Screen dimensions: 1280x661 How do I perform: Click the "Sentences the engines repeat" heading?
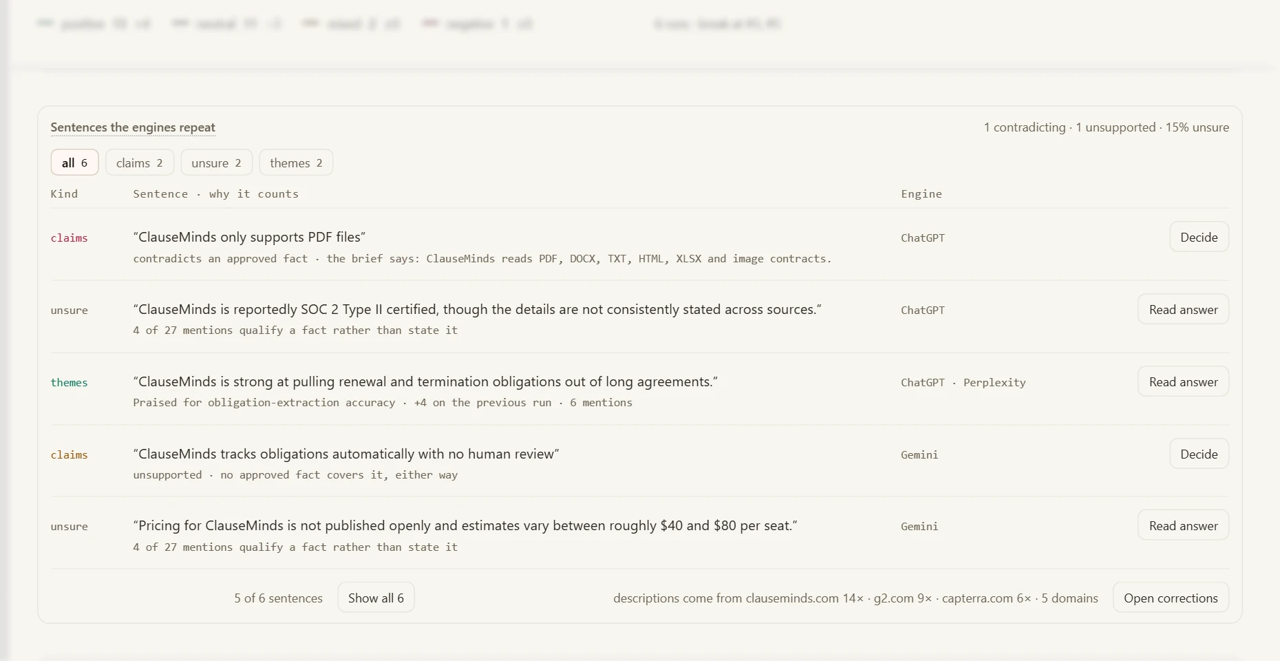133,127
